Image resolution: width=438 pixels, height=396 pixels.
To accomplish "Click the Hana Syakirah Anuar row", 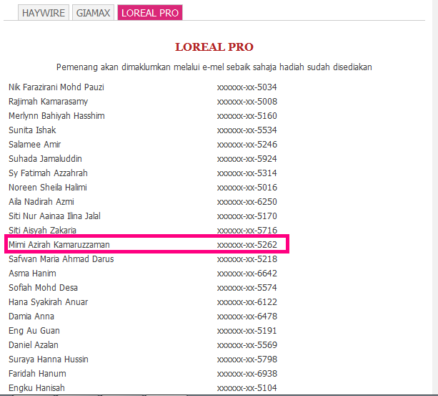I will [48, 302].
